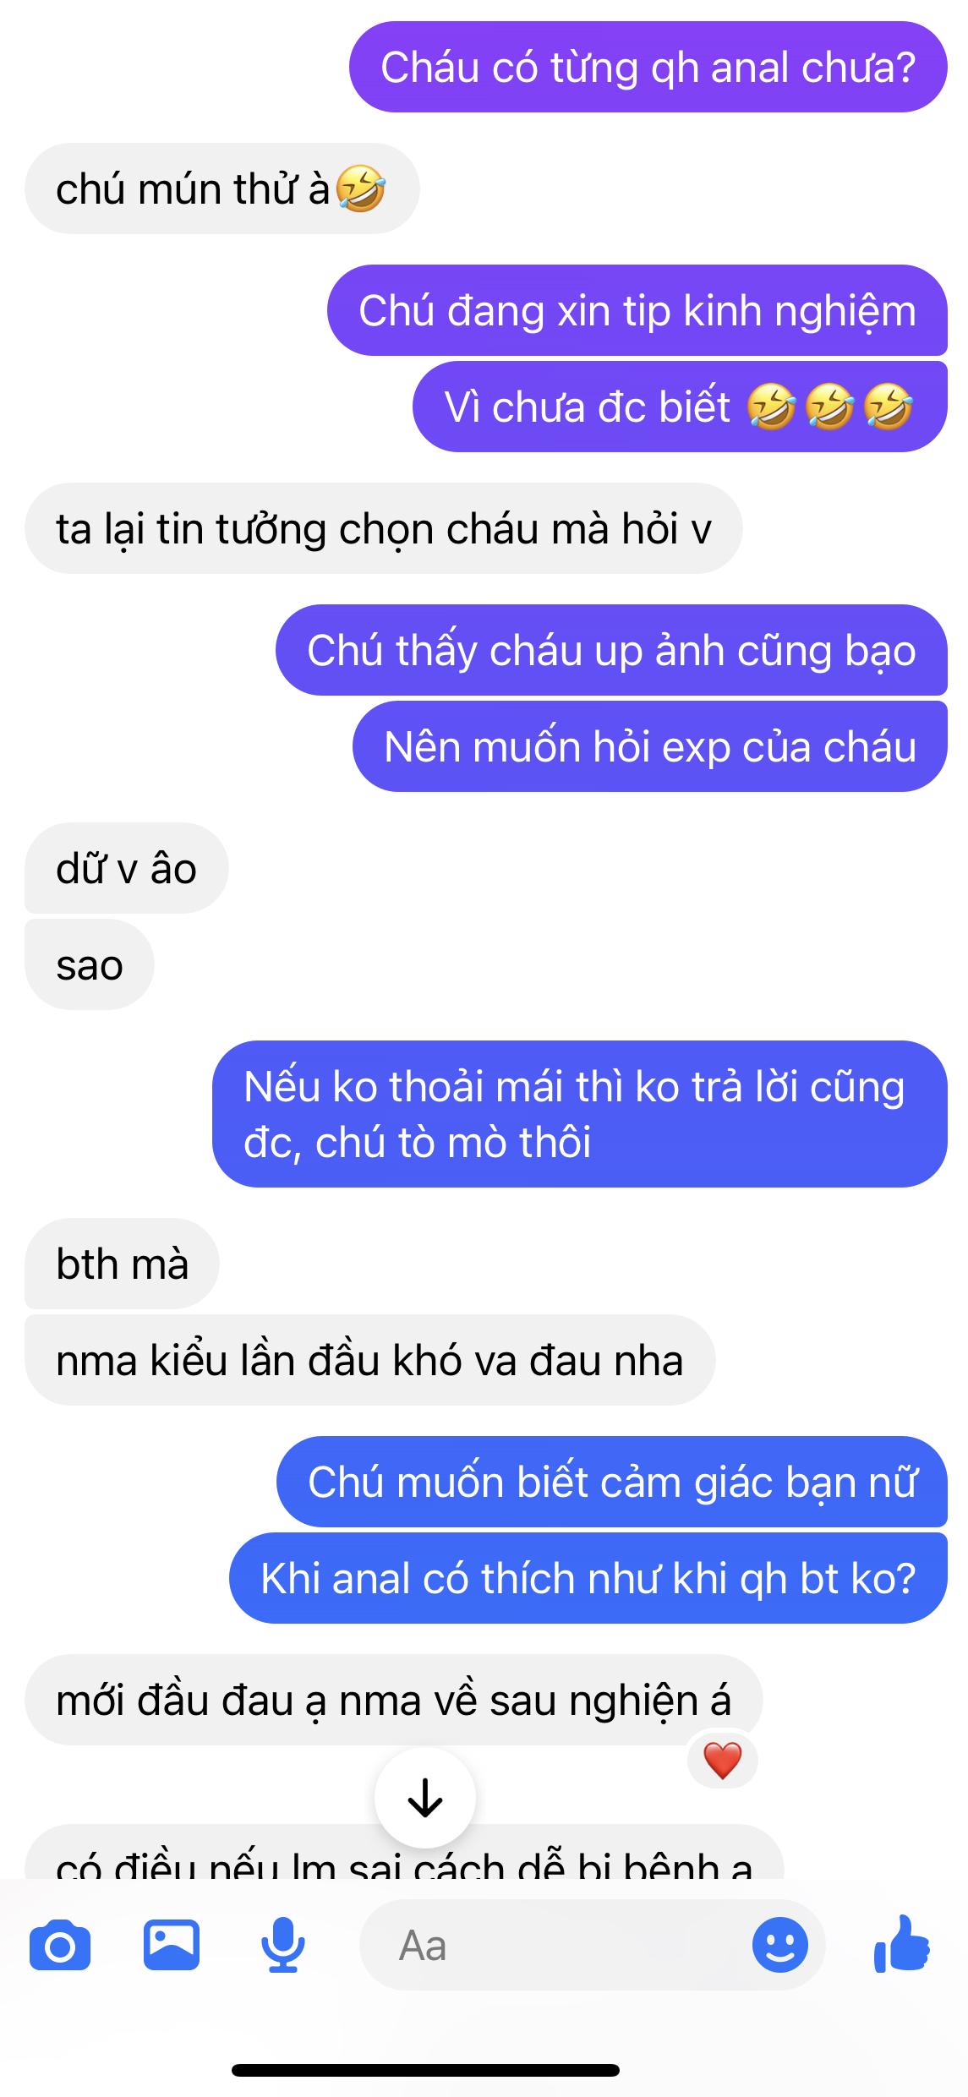The height and width of the screenshot is (2097, 968).
Task: Select 'ta lại tin tưởng chọn cháu' bubble
Action: pos(384,528)
